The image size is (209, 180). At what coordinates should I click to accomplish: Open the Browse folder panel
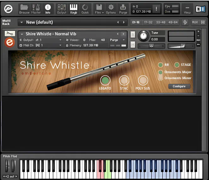point(24,9)
